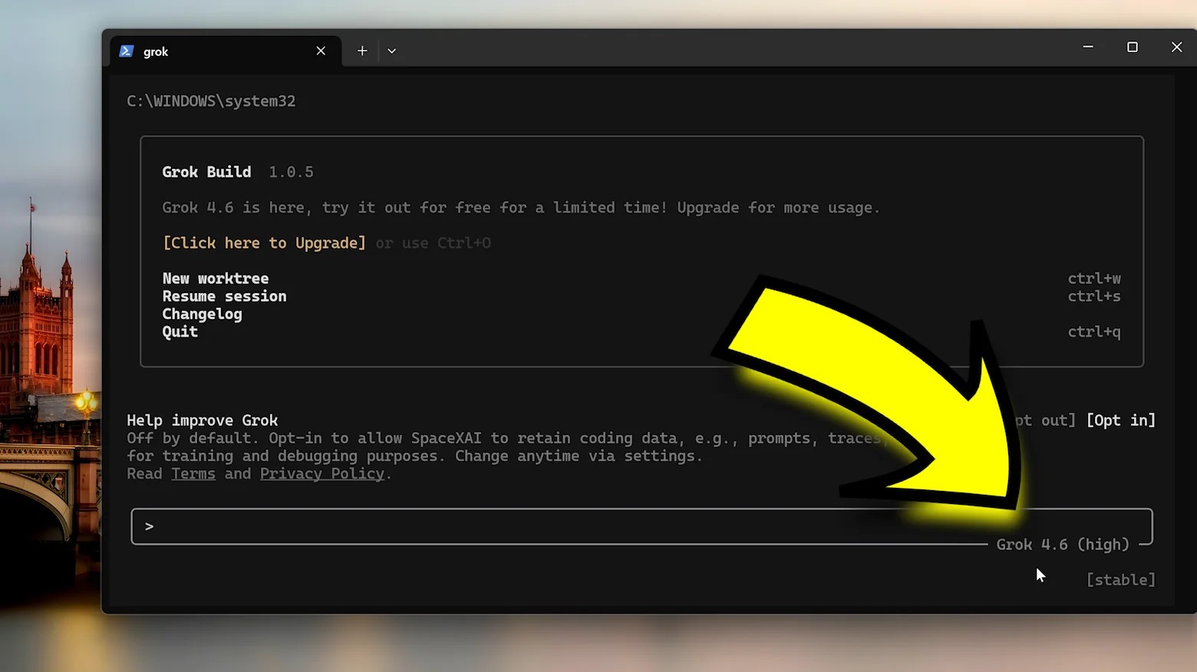Image resolution: width=1197 pixels, height=672 pixels.
Task: Open the Privacy Policy link
Action: (x=322, y=474)
